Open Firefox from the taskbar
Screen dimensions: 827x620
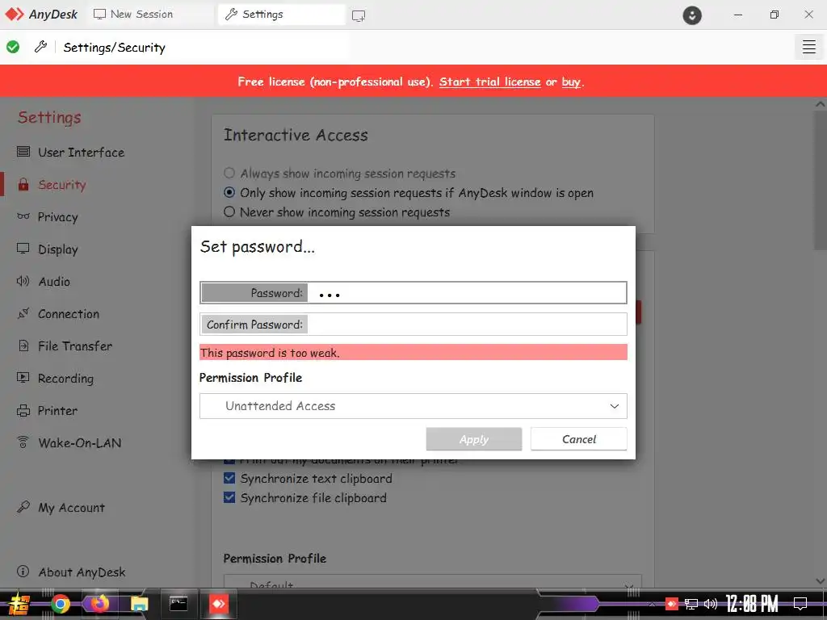pos(99,604)
